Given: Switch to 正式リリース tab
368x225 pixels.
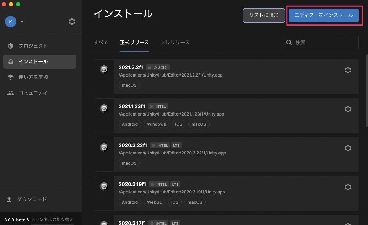Looking at the screenshot, I should (x=134, y=43).
